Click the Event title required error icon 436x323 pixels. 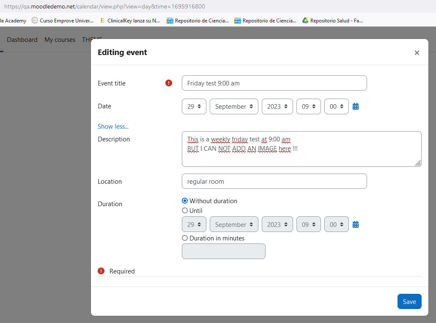pos(168,83)
